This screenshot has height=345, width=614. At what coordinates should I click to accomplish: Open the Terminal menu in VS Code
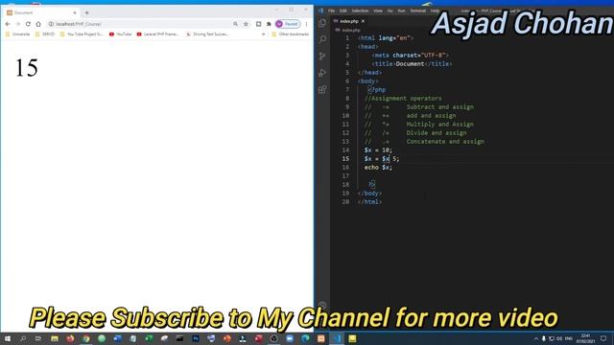pyautogui.click(x=418, y=11)
